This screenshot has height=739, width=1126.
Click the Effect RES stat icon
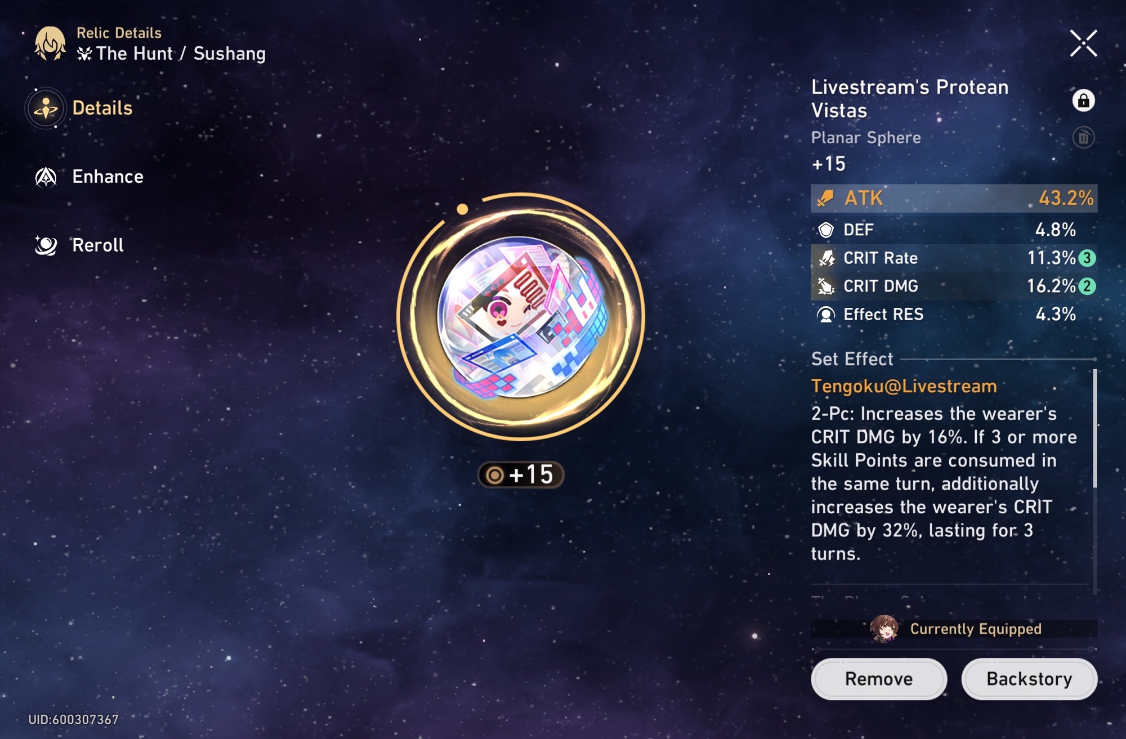[x=826, y=314]
